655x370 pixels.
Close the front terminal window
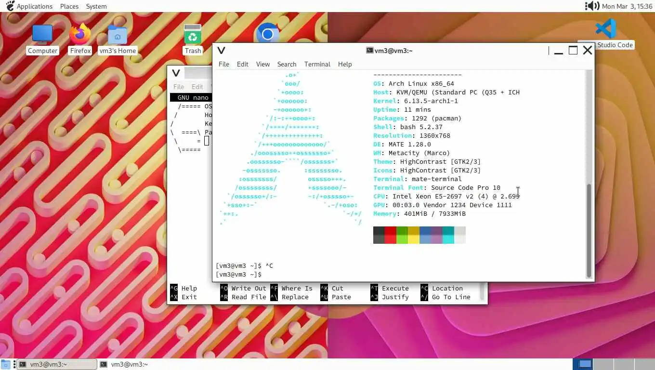click(588, 51)
